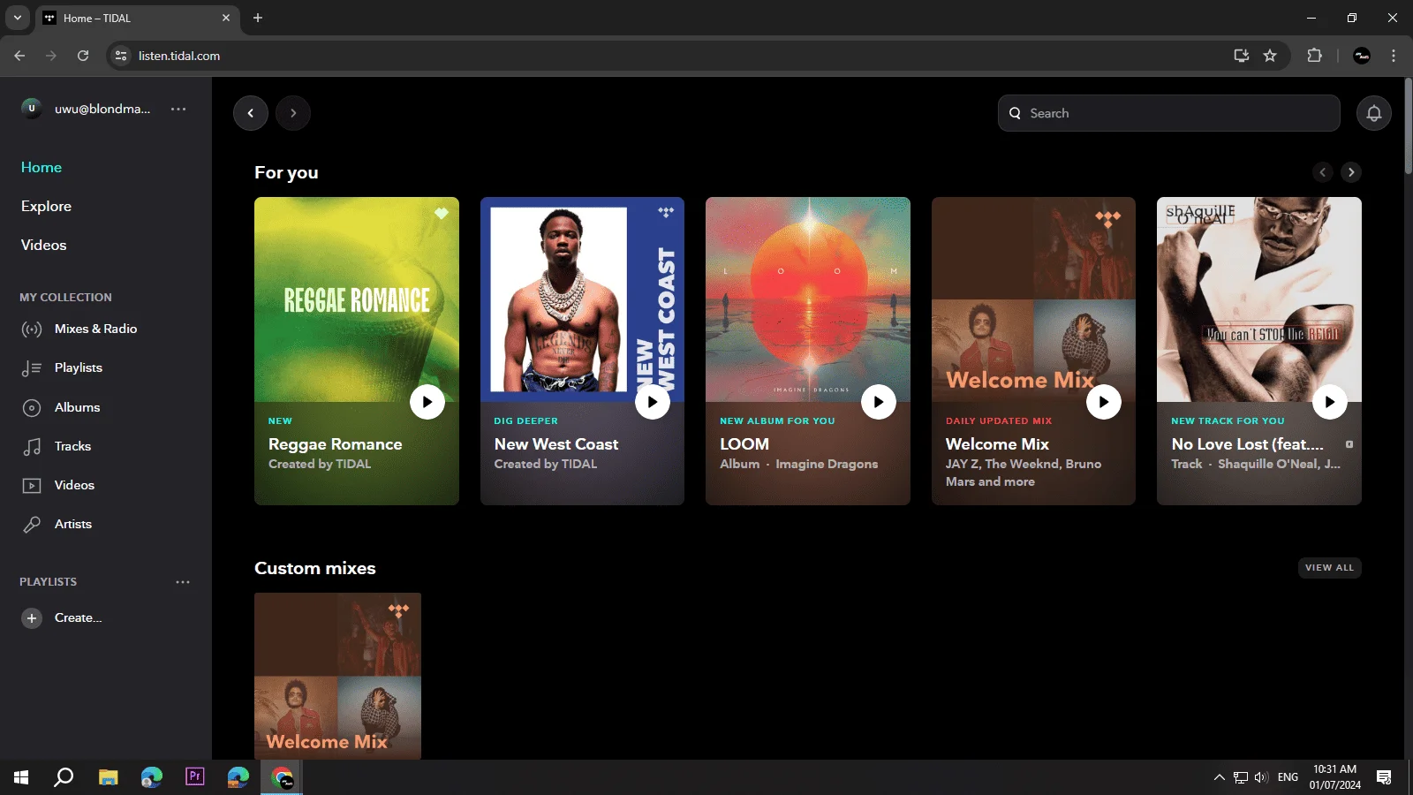Install TIDAL app from address bar icon
This screenshot has width=1413, height=795.
pyautogui.click(x=1242, y=56)
